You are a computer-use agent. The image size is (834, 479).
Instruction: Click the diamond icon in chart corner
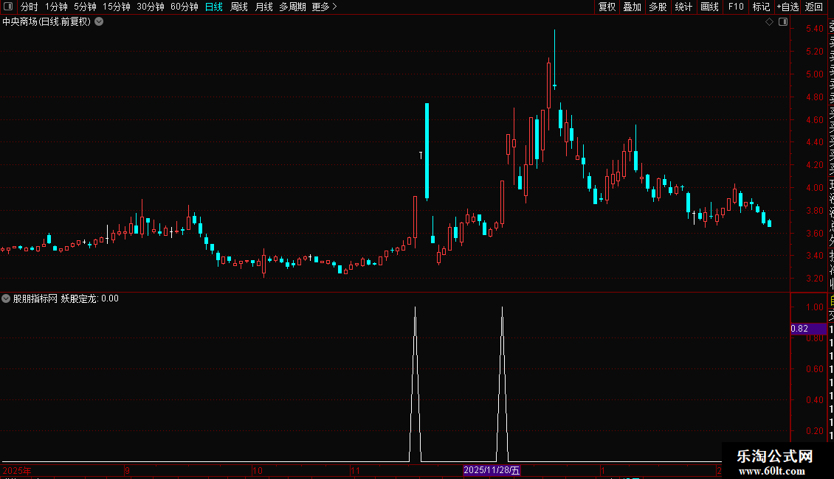pyautogui.click(x=769, y=22)
